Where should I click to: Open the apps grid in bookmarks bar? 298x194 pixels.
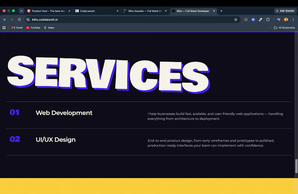[x=4, y=28]
